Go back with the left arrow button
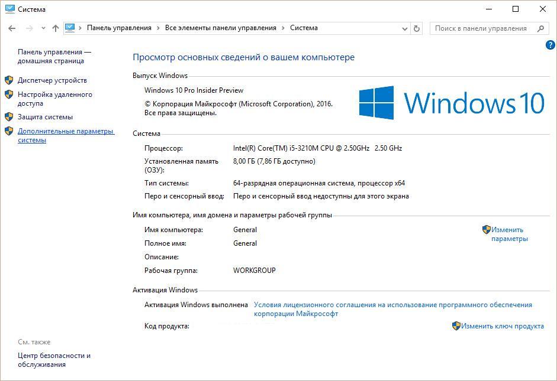The width and height of the screenshot is (557, 381). (12, 28)
